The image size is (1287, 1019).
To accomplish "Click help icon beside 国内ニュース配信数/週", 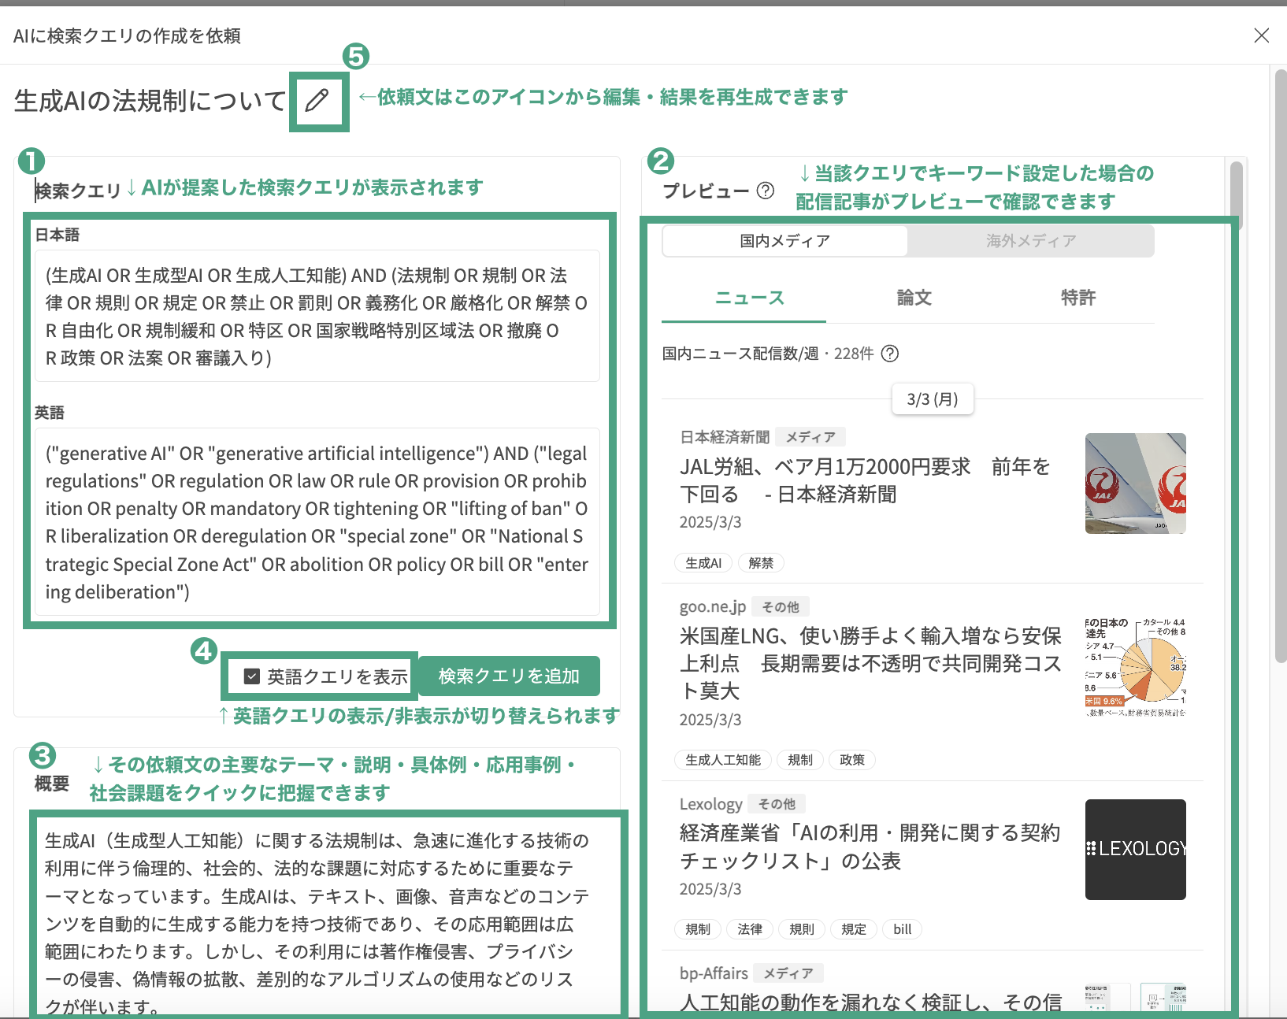I will click(x=889, y=354).
